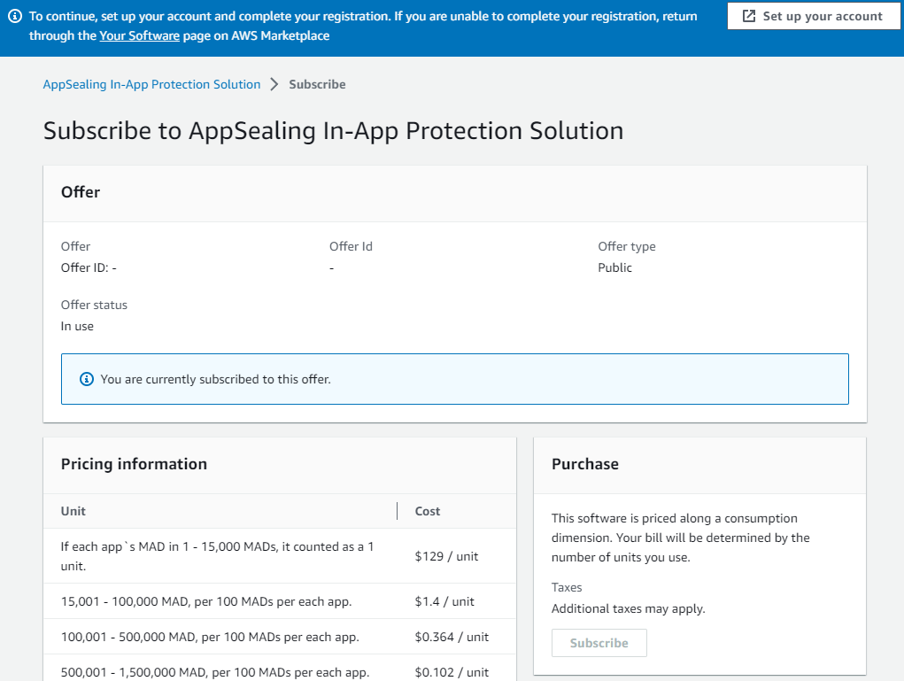Click the Subscribe to AppSealing page title
This screenshot has height=681, width=904.
pyautogui.click(x=333, y=131)
